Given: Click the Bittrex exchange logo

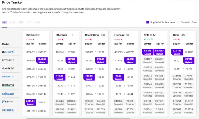Looking at the screenshot, I should click(x=8, y=110).
